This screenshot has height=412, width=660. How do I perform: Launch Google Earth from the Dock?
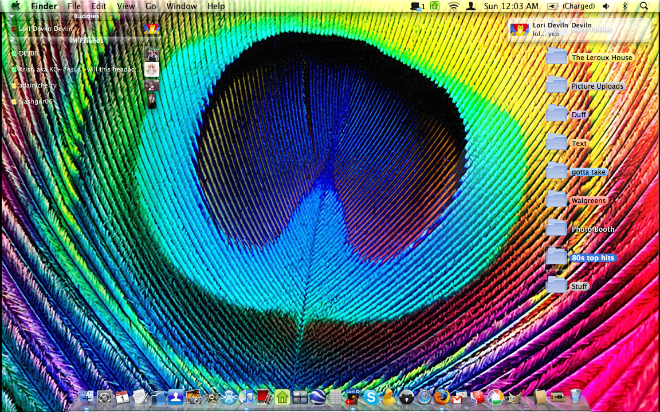[x=317, y=397]
